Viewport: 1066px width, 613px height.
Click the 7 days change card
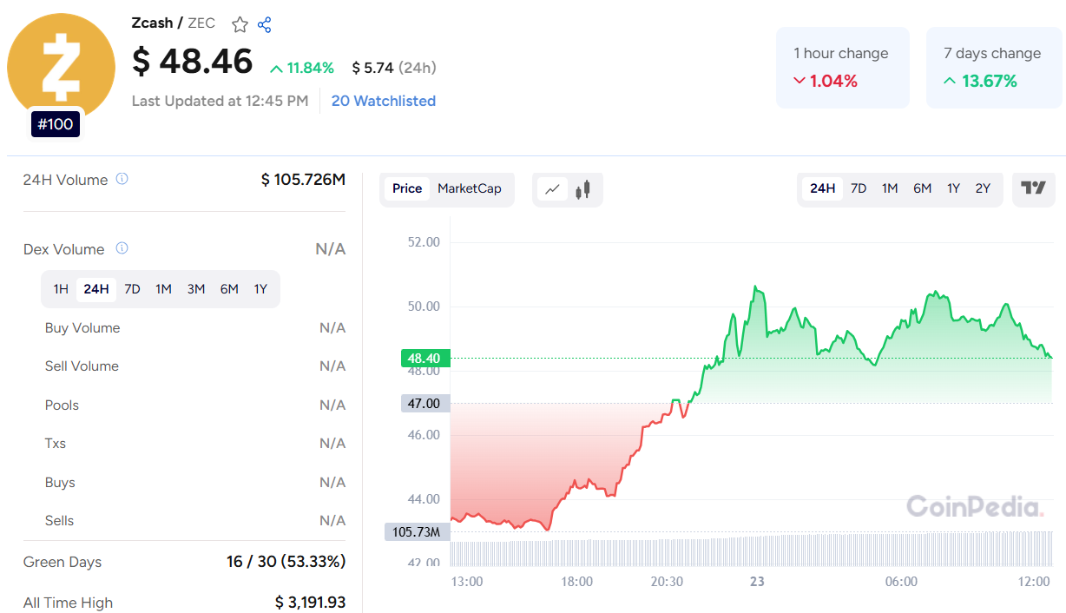(994, 68)
